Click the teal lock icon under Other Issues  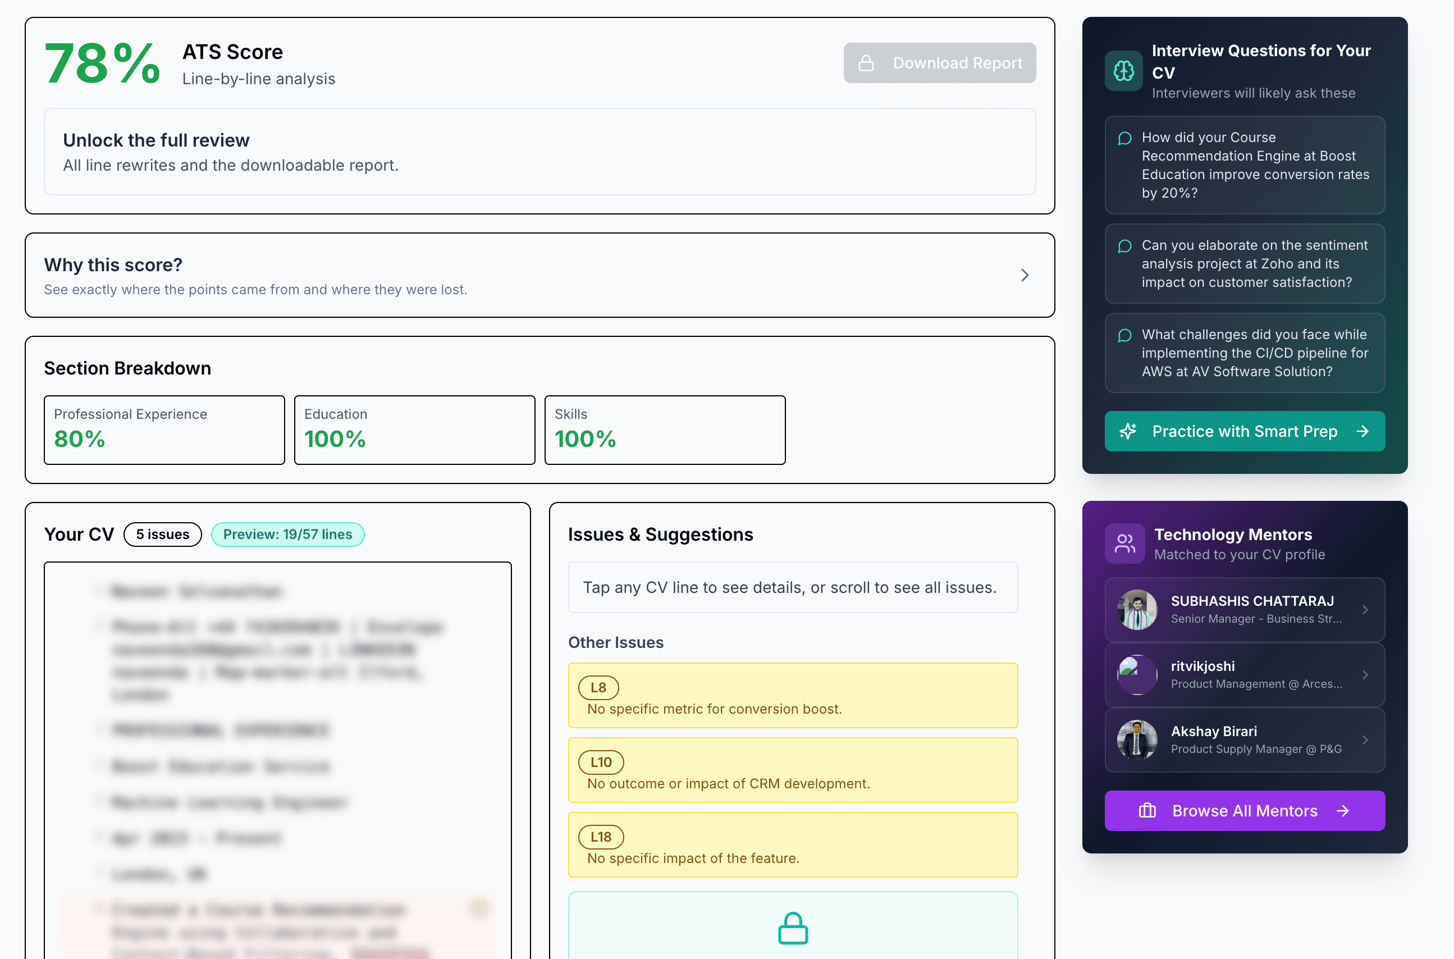793,928
